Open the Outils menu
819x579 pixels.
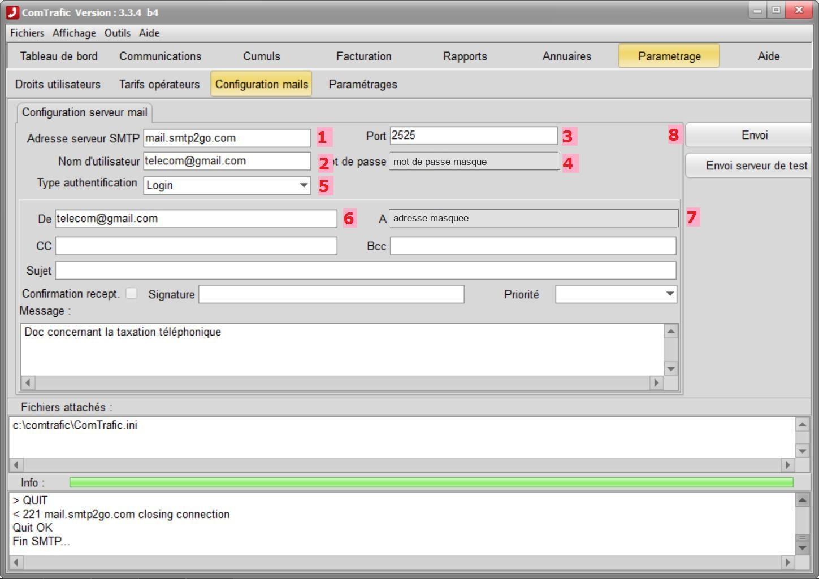point(117,33)
